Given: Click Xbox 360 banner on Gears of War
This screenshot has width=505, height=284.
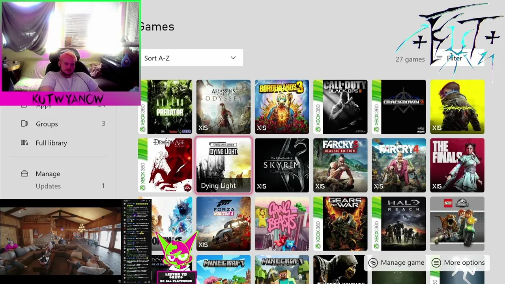Looking at the screenshot, I should (318, 224).
